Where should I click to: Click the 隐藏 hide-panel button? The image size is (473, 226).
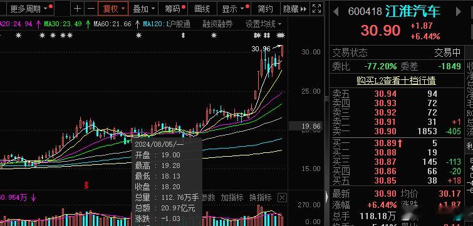tap(294, 9)
